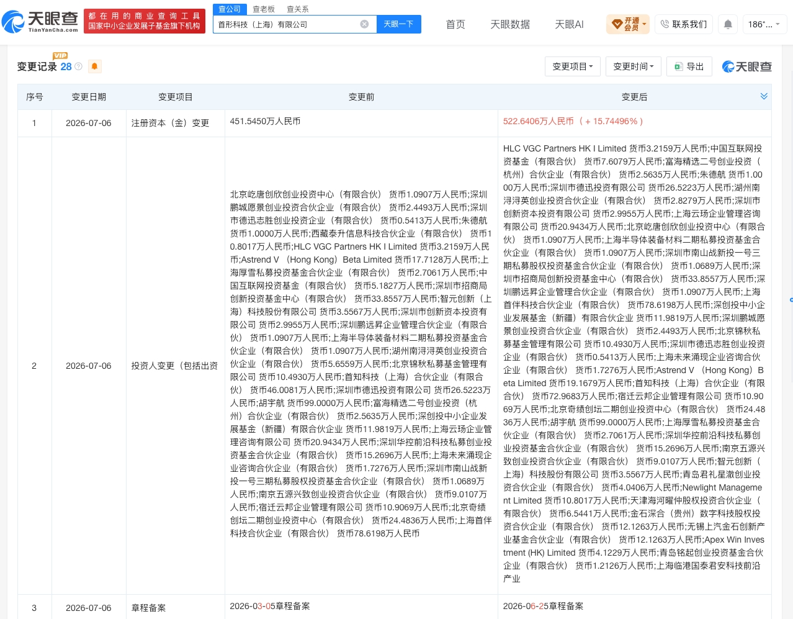The image size is (793, 619).
Task: Click the help question mark next to 变更记录 28
Action: coord(78,66)
